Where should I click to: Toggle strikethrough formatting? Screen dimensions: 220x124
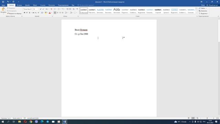pyautogui.click(x=33, y=13)
